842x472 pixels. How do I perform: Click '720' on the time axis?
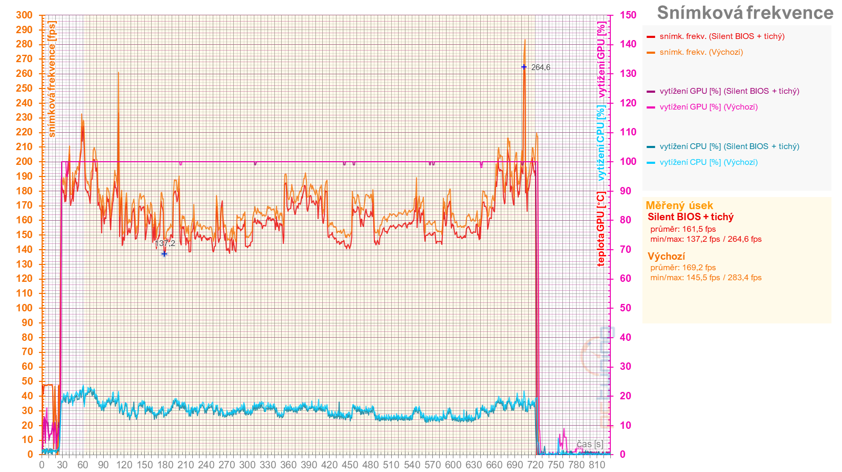pos(535,465)
